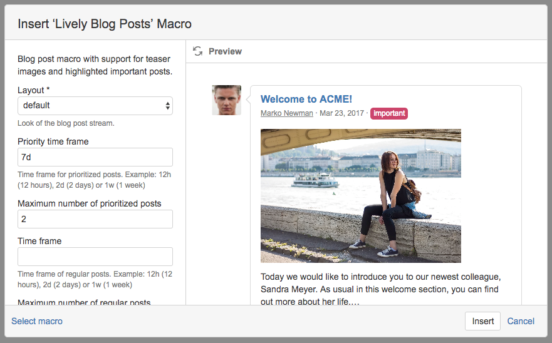Click the Insert 'Lively Blog Posts' Macro title
This screenshot has height=343, width=552.
coord(105,24)
